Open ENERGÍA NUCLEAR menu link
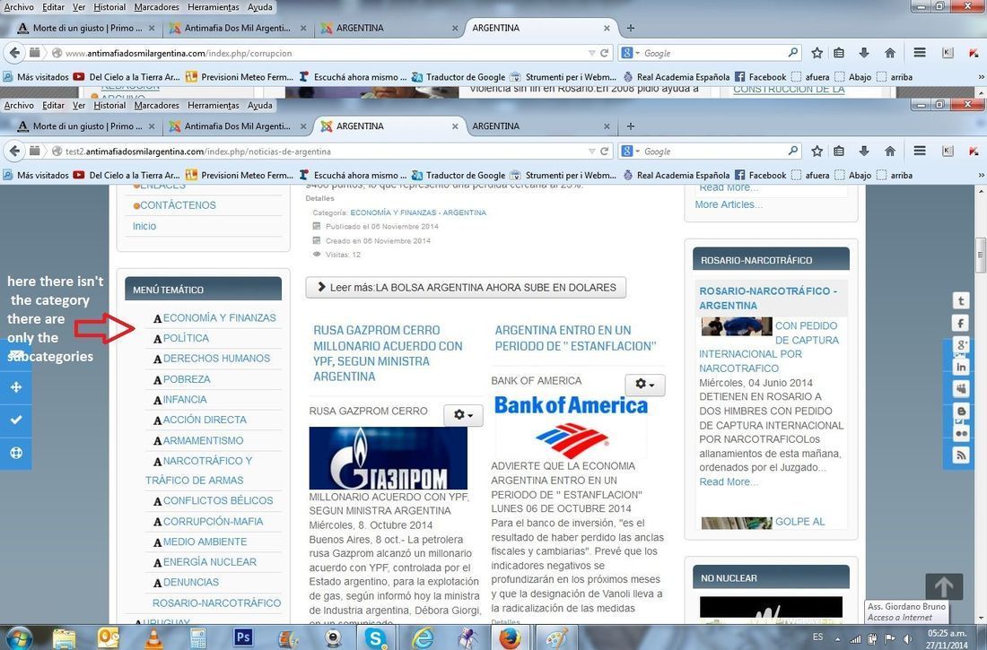The image size is (987, 650). pos(210,562)
